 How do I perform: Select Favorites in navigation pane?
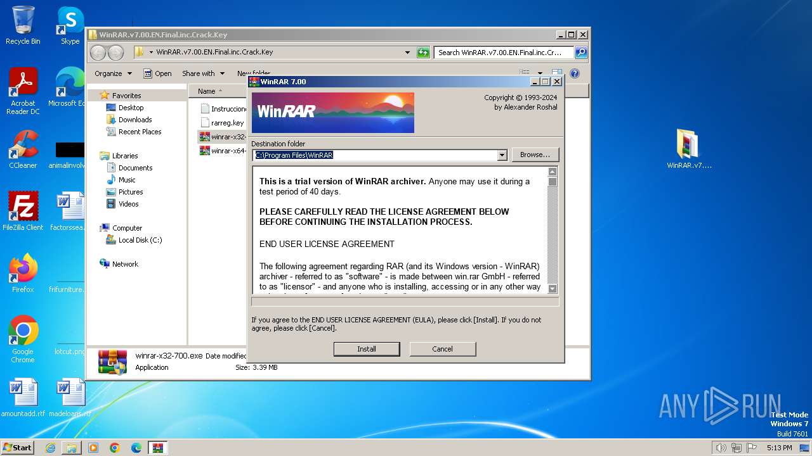tap(126, 96)
